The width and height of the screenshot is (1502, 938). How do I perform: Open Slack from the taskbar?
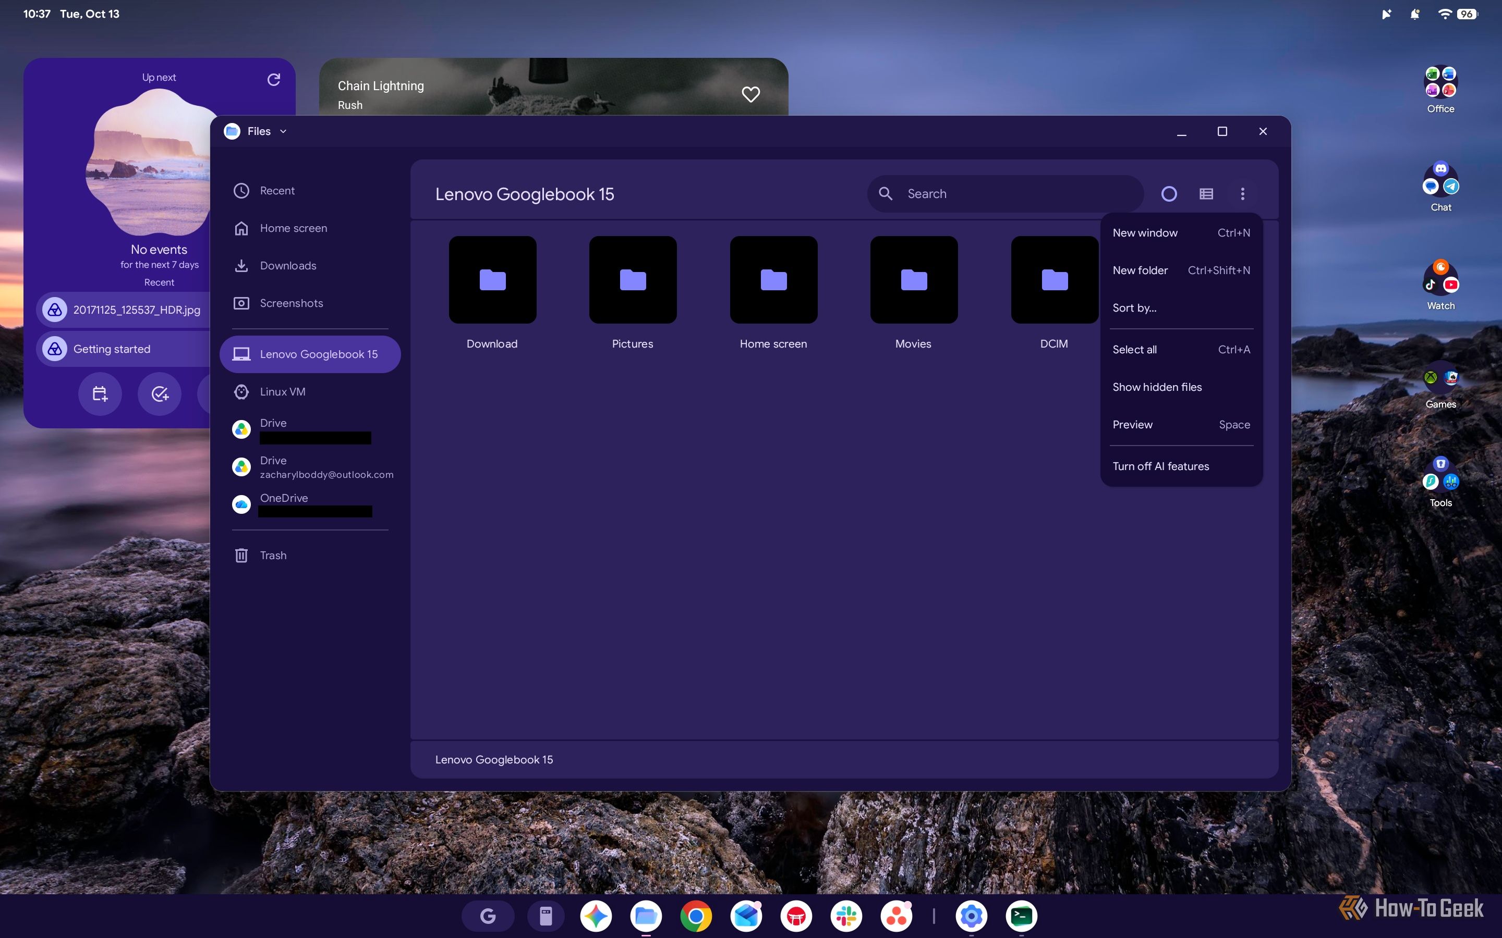coord(846,916)
